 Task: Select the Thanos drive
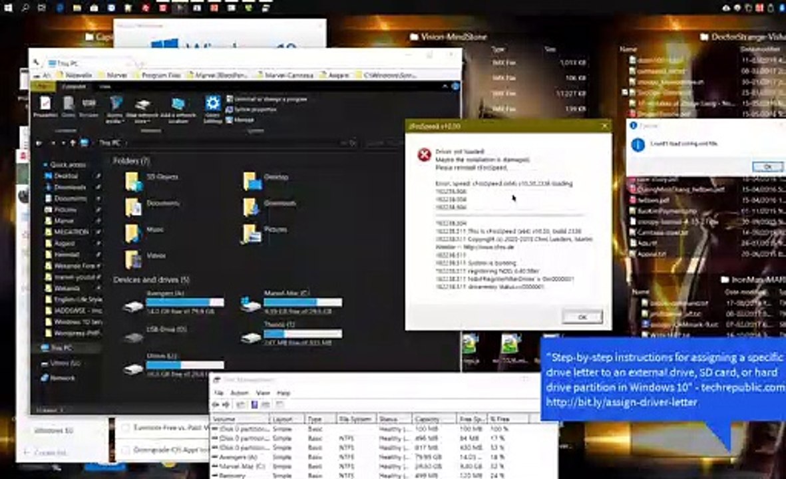pos(292,334)
